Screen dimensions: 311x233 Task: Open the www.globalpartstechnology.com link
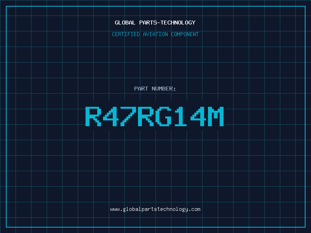[155, 209]
